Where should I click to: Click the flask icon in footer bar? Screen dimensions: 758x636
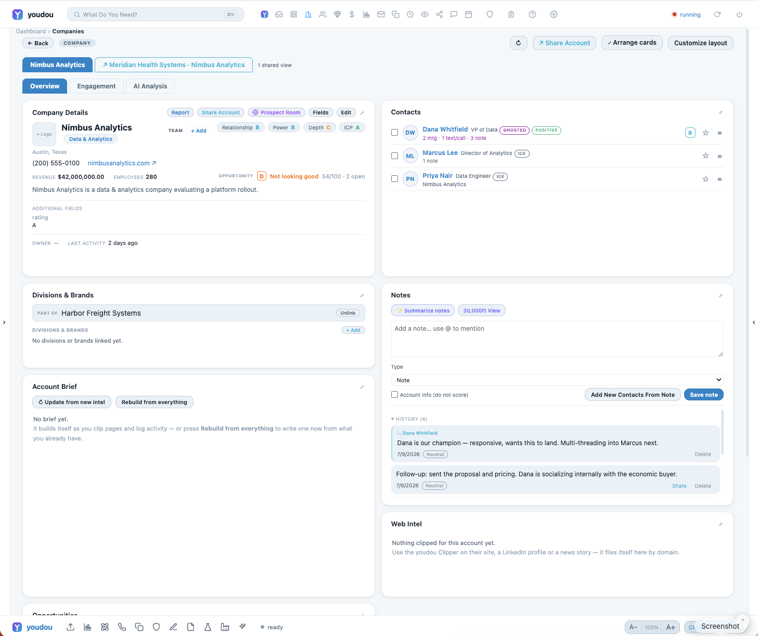[x=208, y=627]
